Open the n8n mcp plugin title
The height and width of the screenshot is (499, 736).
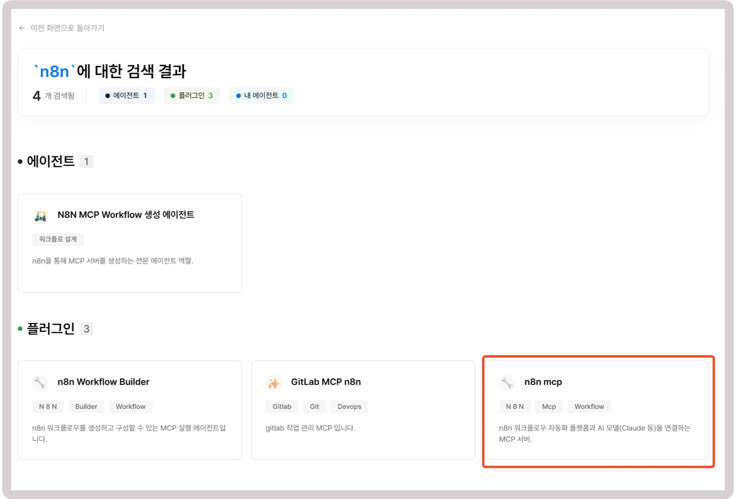pos(543,382)
